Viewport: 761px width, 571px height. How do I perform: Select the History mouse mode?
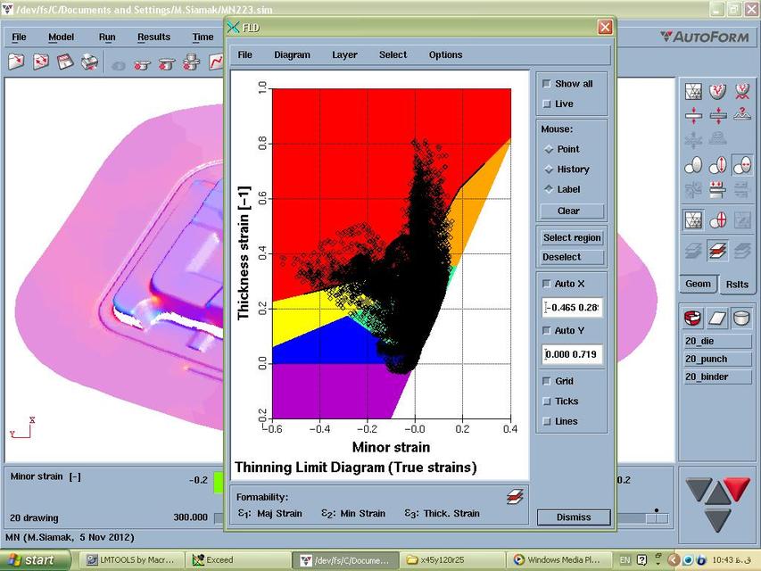coord(549,169)
